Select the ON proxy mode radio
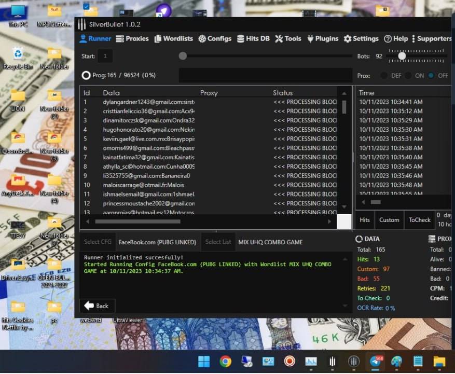Image resolution: width=455 pixels, height=374 pixels. pyautogui.click(x=408, y=76)
